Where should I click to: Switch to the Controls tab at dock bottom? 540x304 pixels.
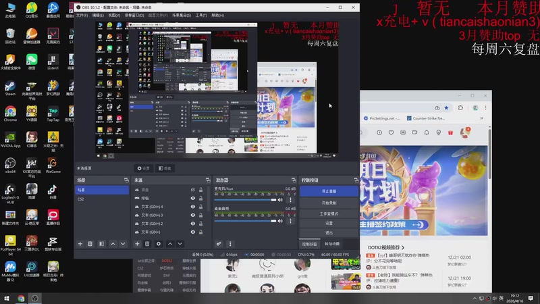(x=309, y=244)
